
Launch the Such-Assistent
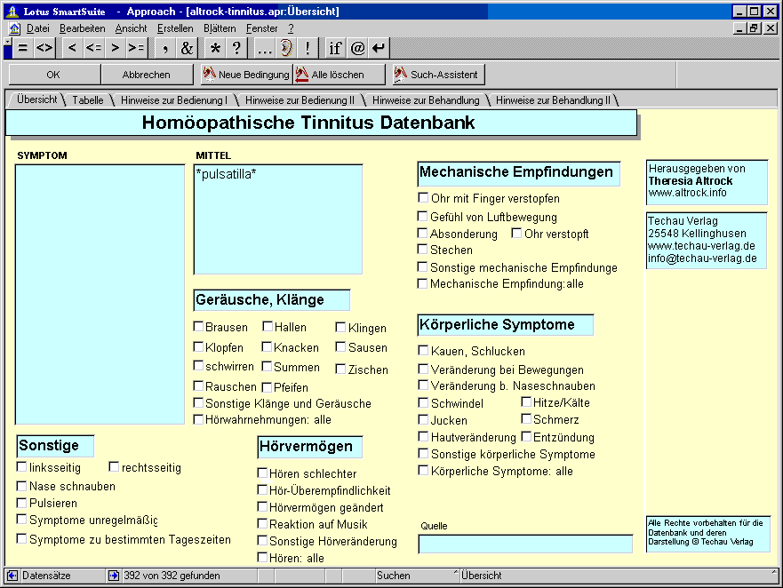coord(438,75)
